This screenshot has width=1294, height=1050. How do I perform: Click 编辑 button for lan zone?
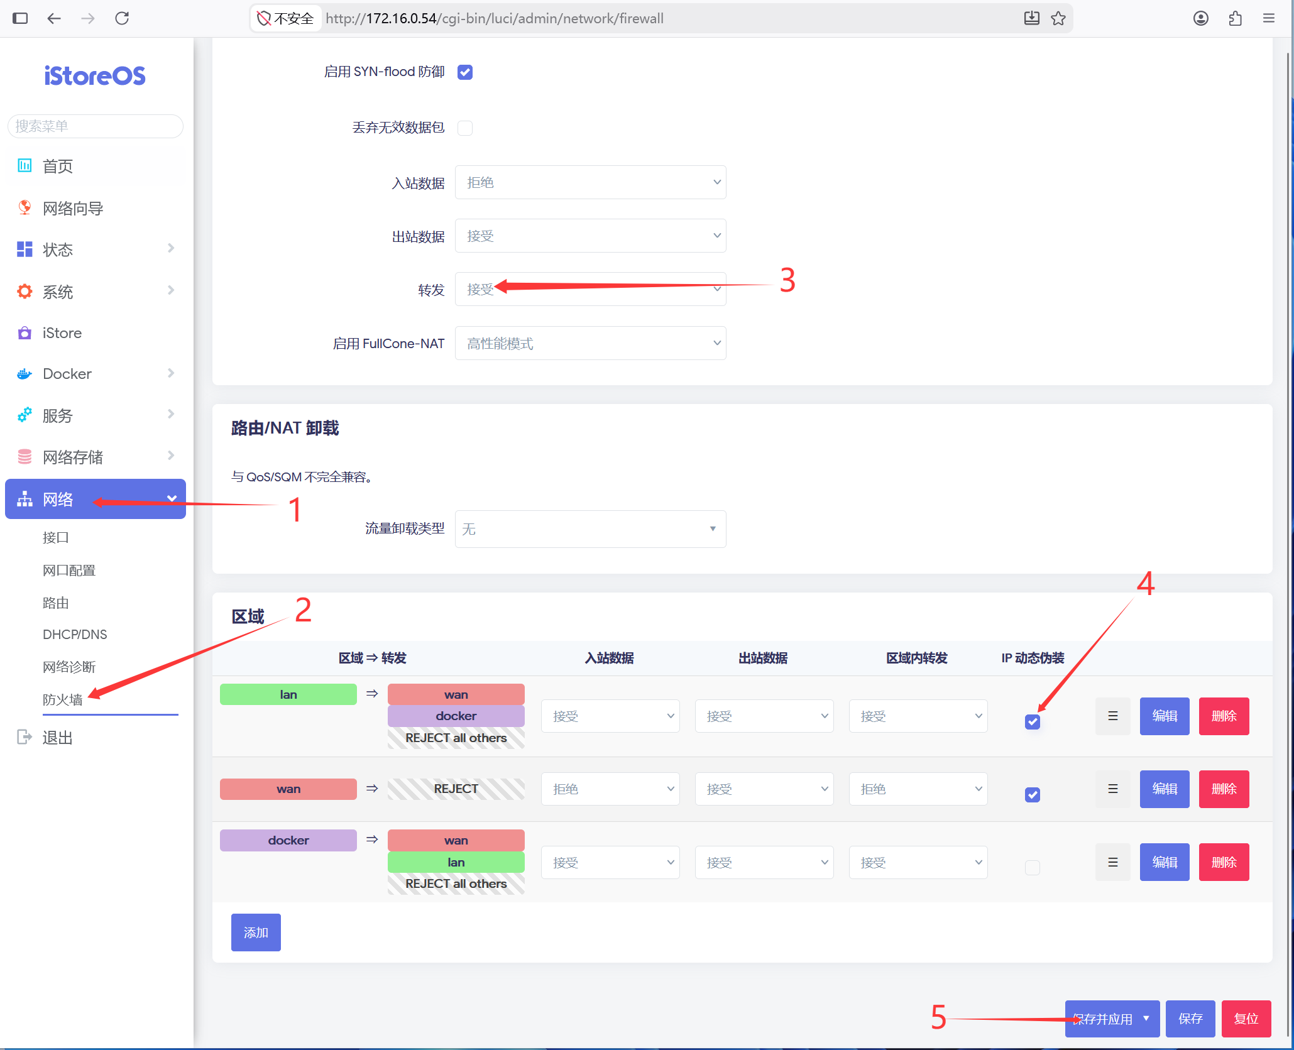point(1165,716)
